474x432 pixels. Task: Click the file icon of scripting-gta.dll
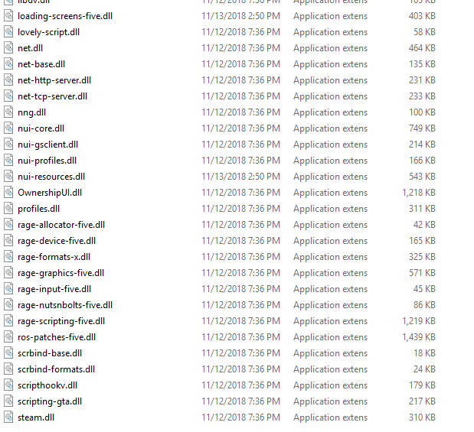coord(8,401)
